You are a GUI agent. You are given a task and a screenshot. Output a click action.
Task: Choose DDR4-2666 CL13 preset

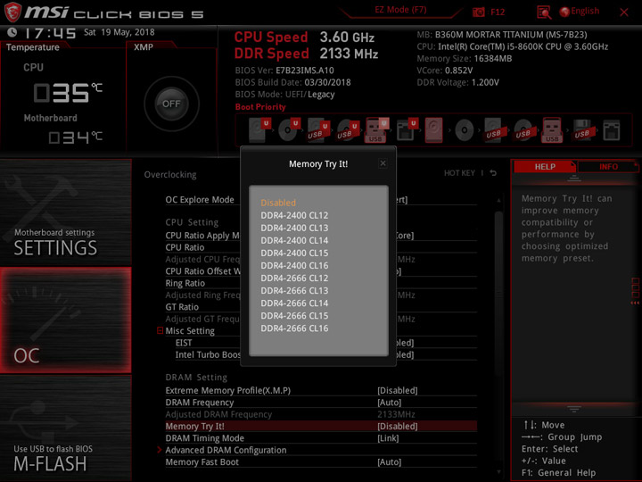coord(294,291)
